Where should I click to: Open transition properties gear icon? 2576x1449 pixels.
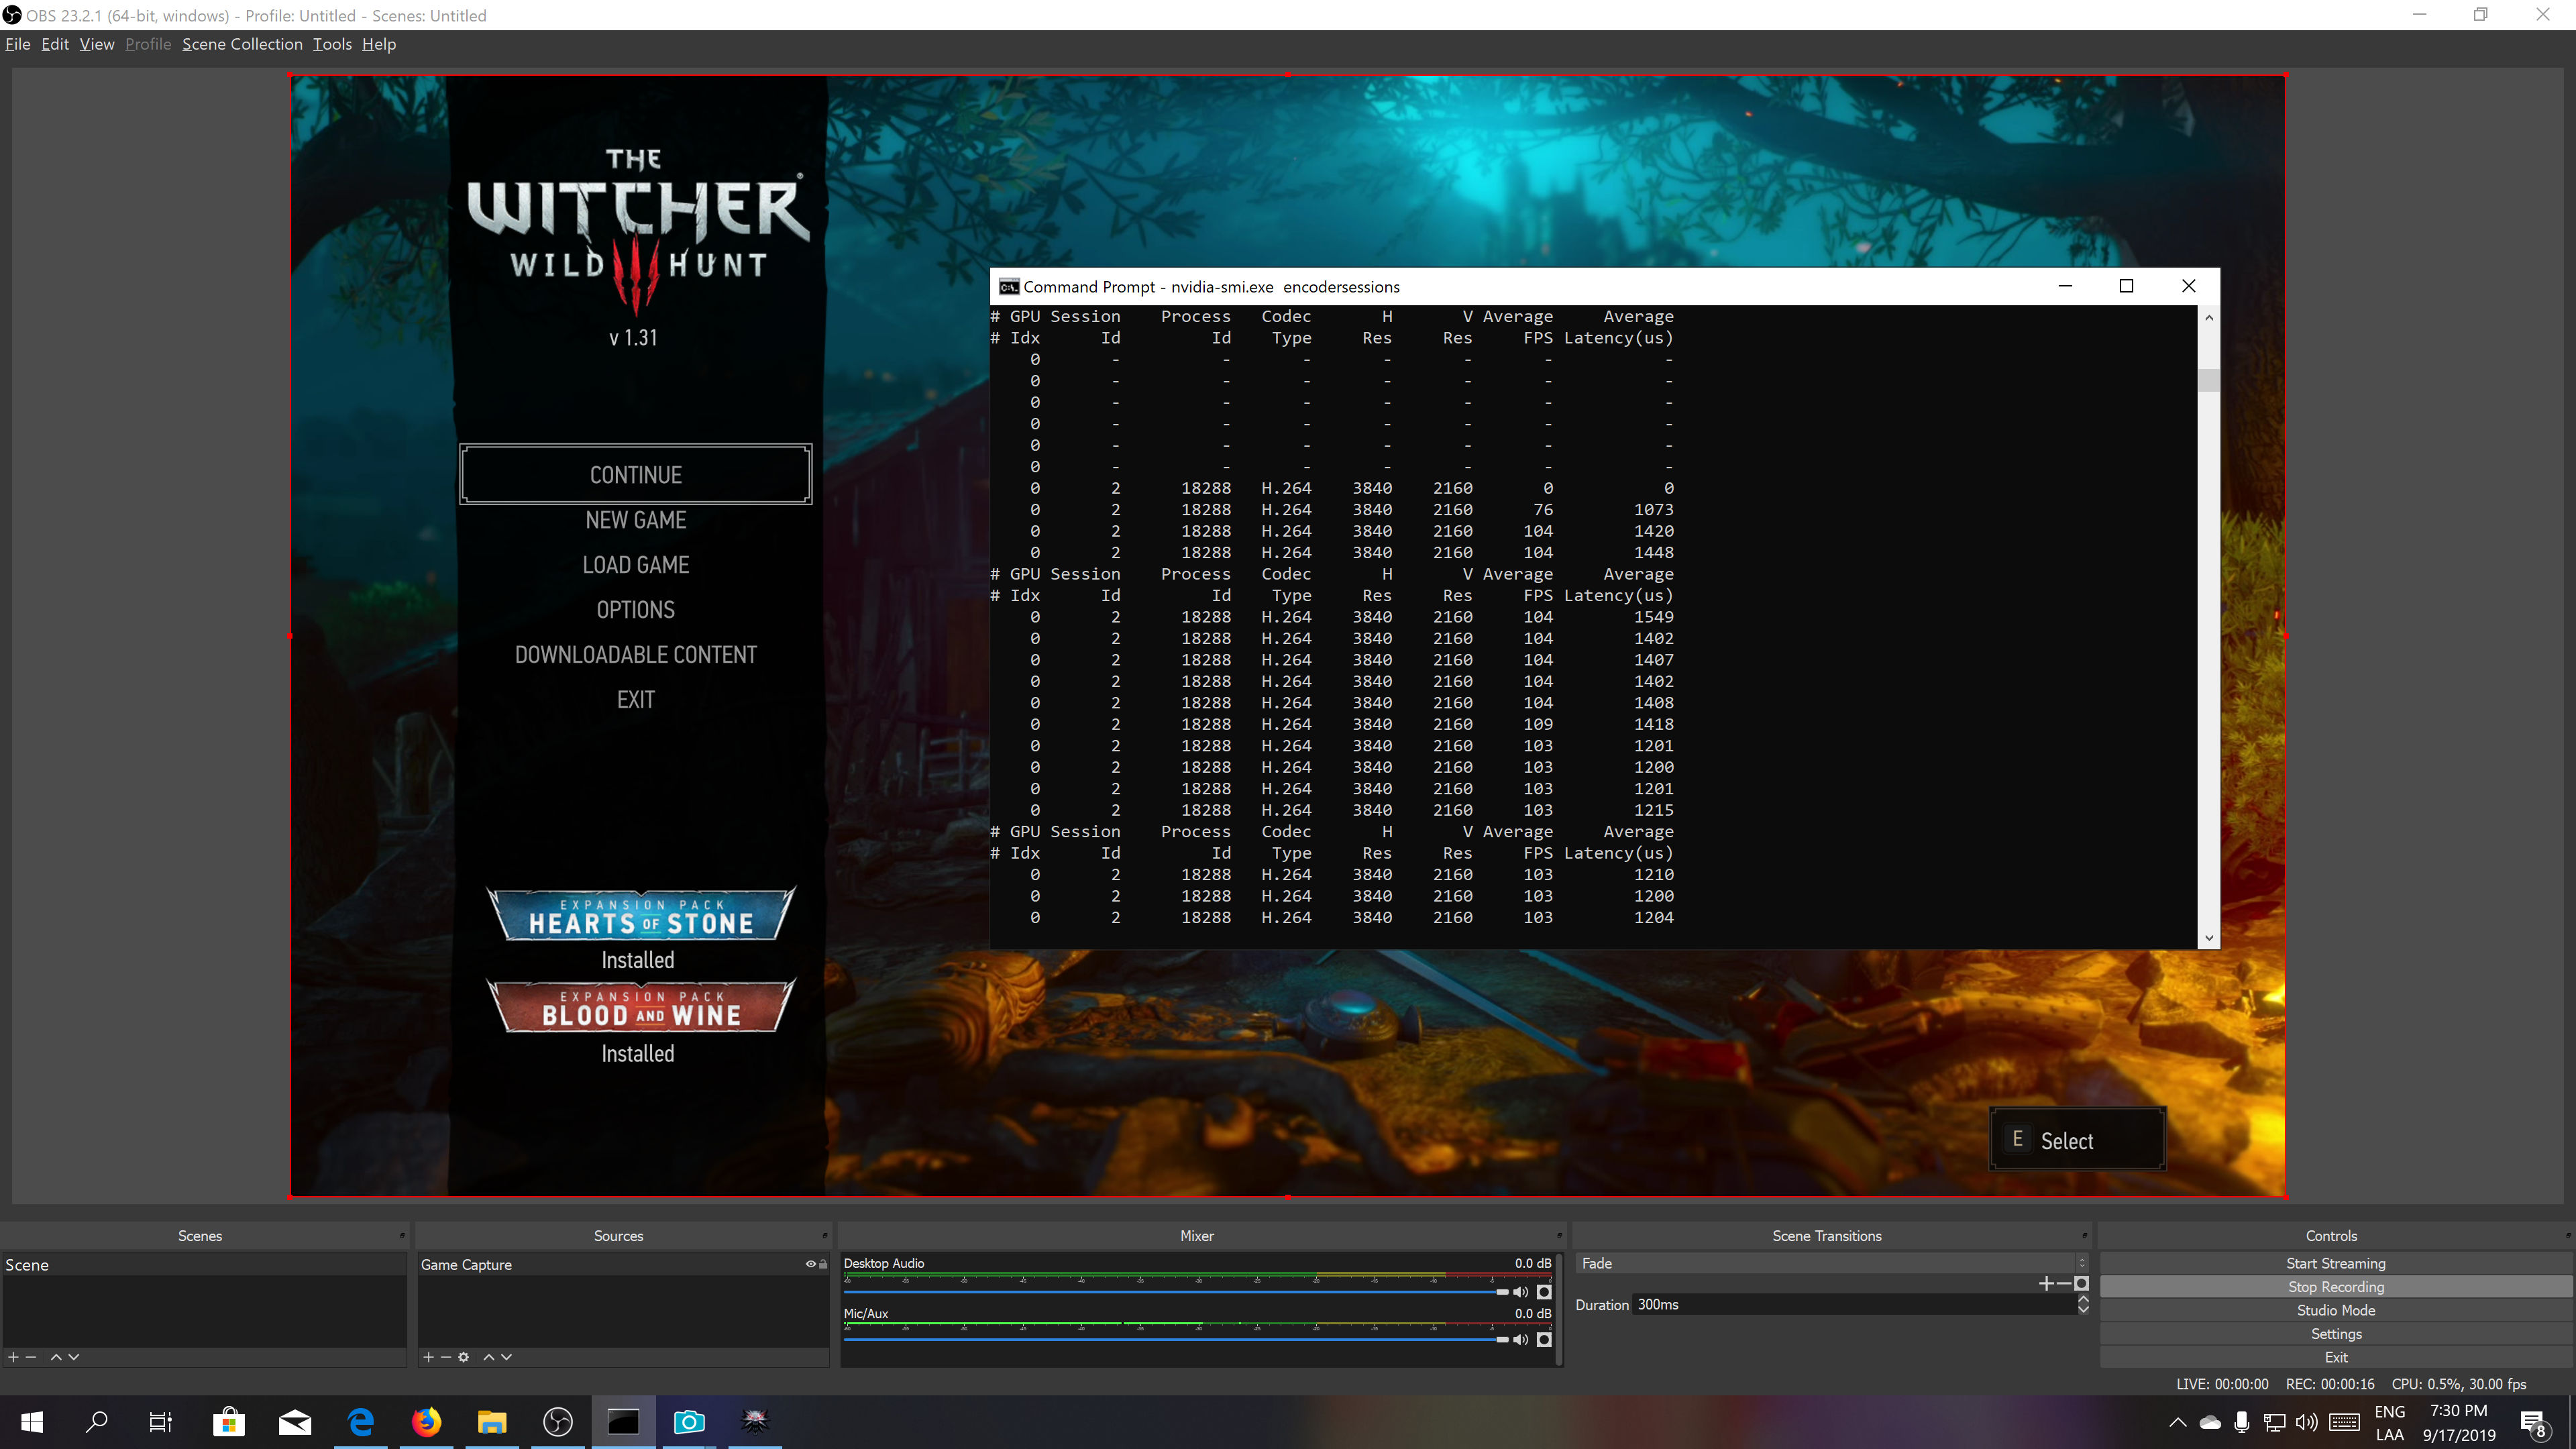point(2082,1284)
